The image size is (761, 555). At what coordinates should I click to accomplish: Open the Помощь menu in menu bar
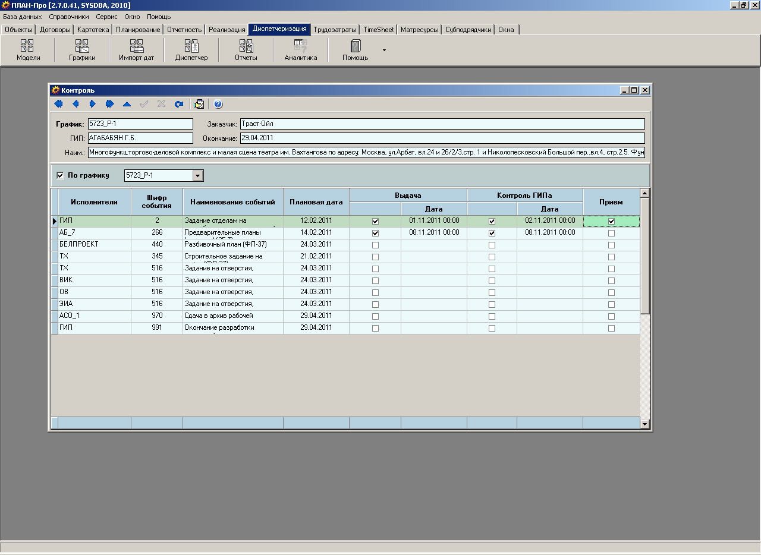click(159, 17)
